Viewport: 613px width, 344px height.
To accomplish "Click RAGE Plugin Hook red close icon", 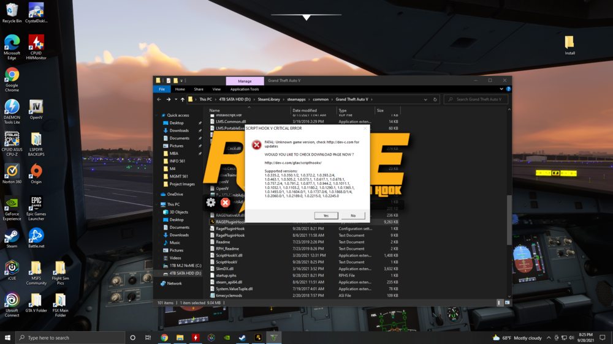I will pos(225,202).
